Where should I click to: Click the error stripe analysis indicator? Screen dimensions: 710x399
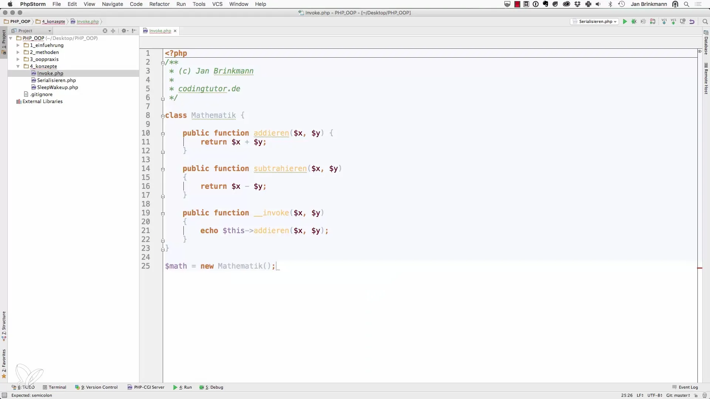[700, 51]
